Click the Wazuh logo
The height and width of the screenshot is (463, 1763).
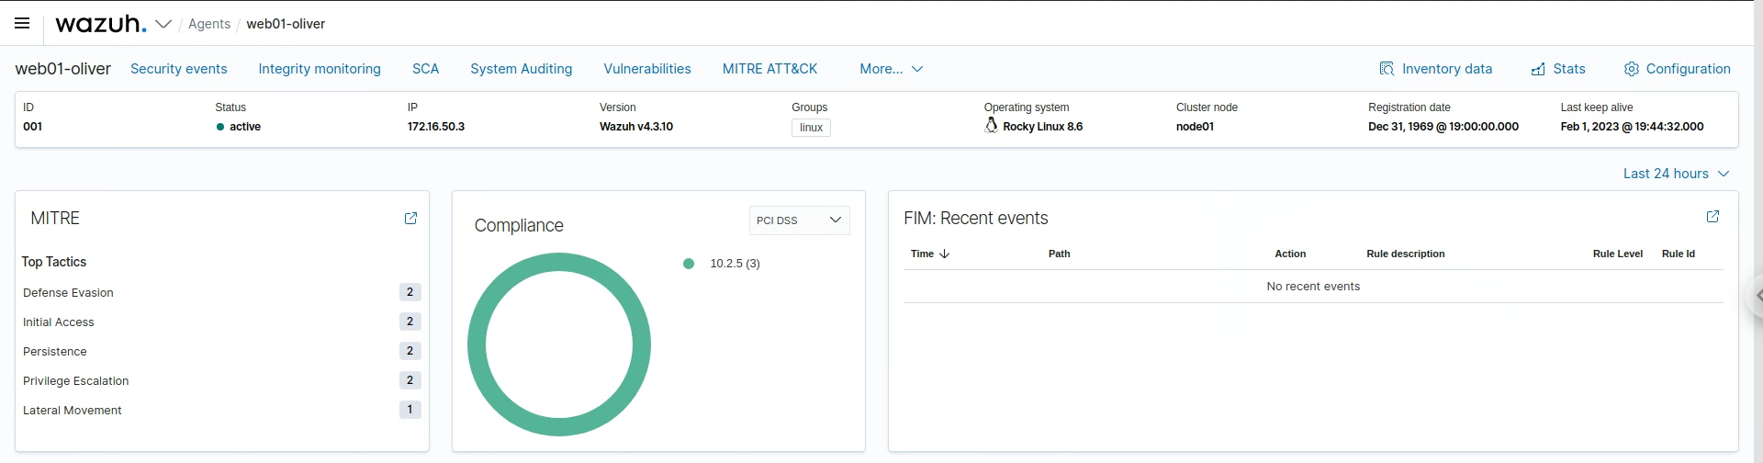(101, 24)
